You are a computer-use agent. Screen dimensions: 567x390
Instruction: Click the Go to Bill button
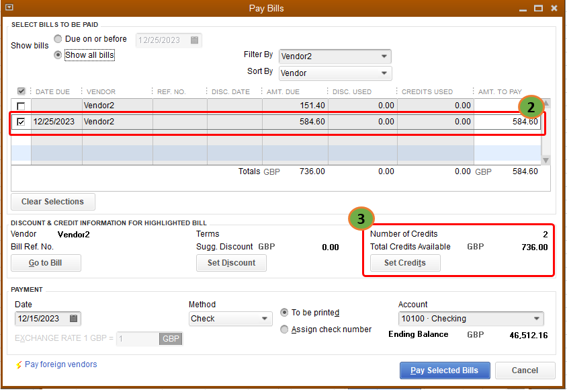tap(46, 263)
